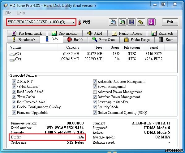Click the serial 42A4-FDE2 cell

[x=153, y=59]
